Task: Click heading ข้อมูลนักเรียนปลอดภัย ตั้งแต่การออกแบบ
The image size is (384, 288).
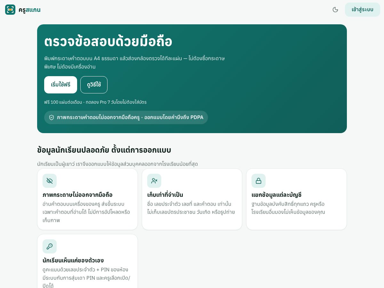Action: pyautogui.click(x=104, y=150)
